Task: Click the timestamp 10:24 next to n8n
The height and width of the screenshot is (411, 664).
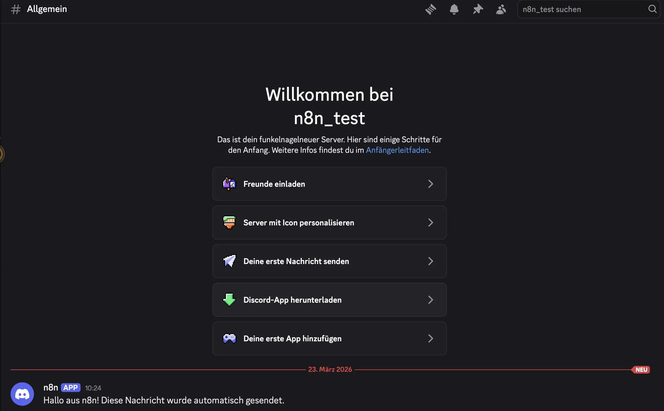Action: coord(93,388)
